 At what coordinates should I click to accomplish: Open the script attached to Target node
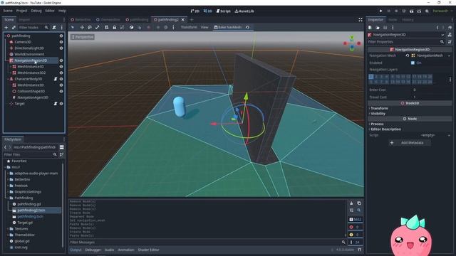pos(56,104)
